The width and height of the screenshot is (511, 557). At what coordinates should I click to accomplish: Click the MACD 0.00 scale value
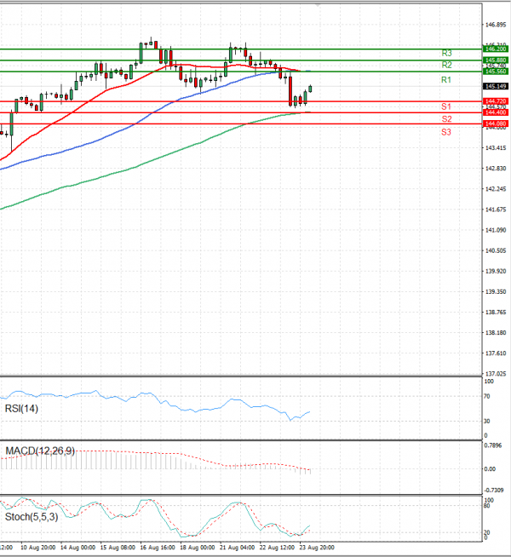[490, 469]
